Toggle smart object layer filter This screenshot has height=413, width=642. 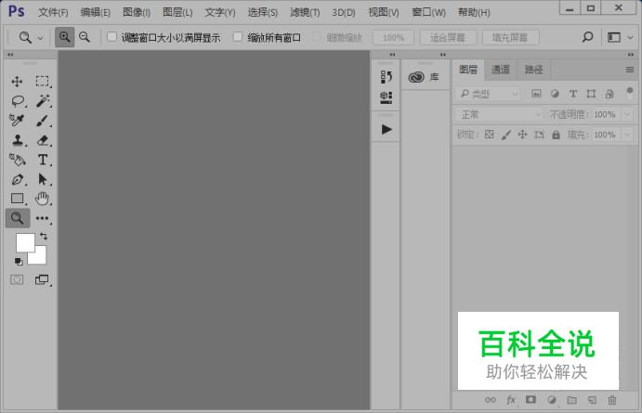point(609,94)
